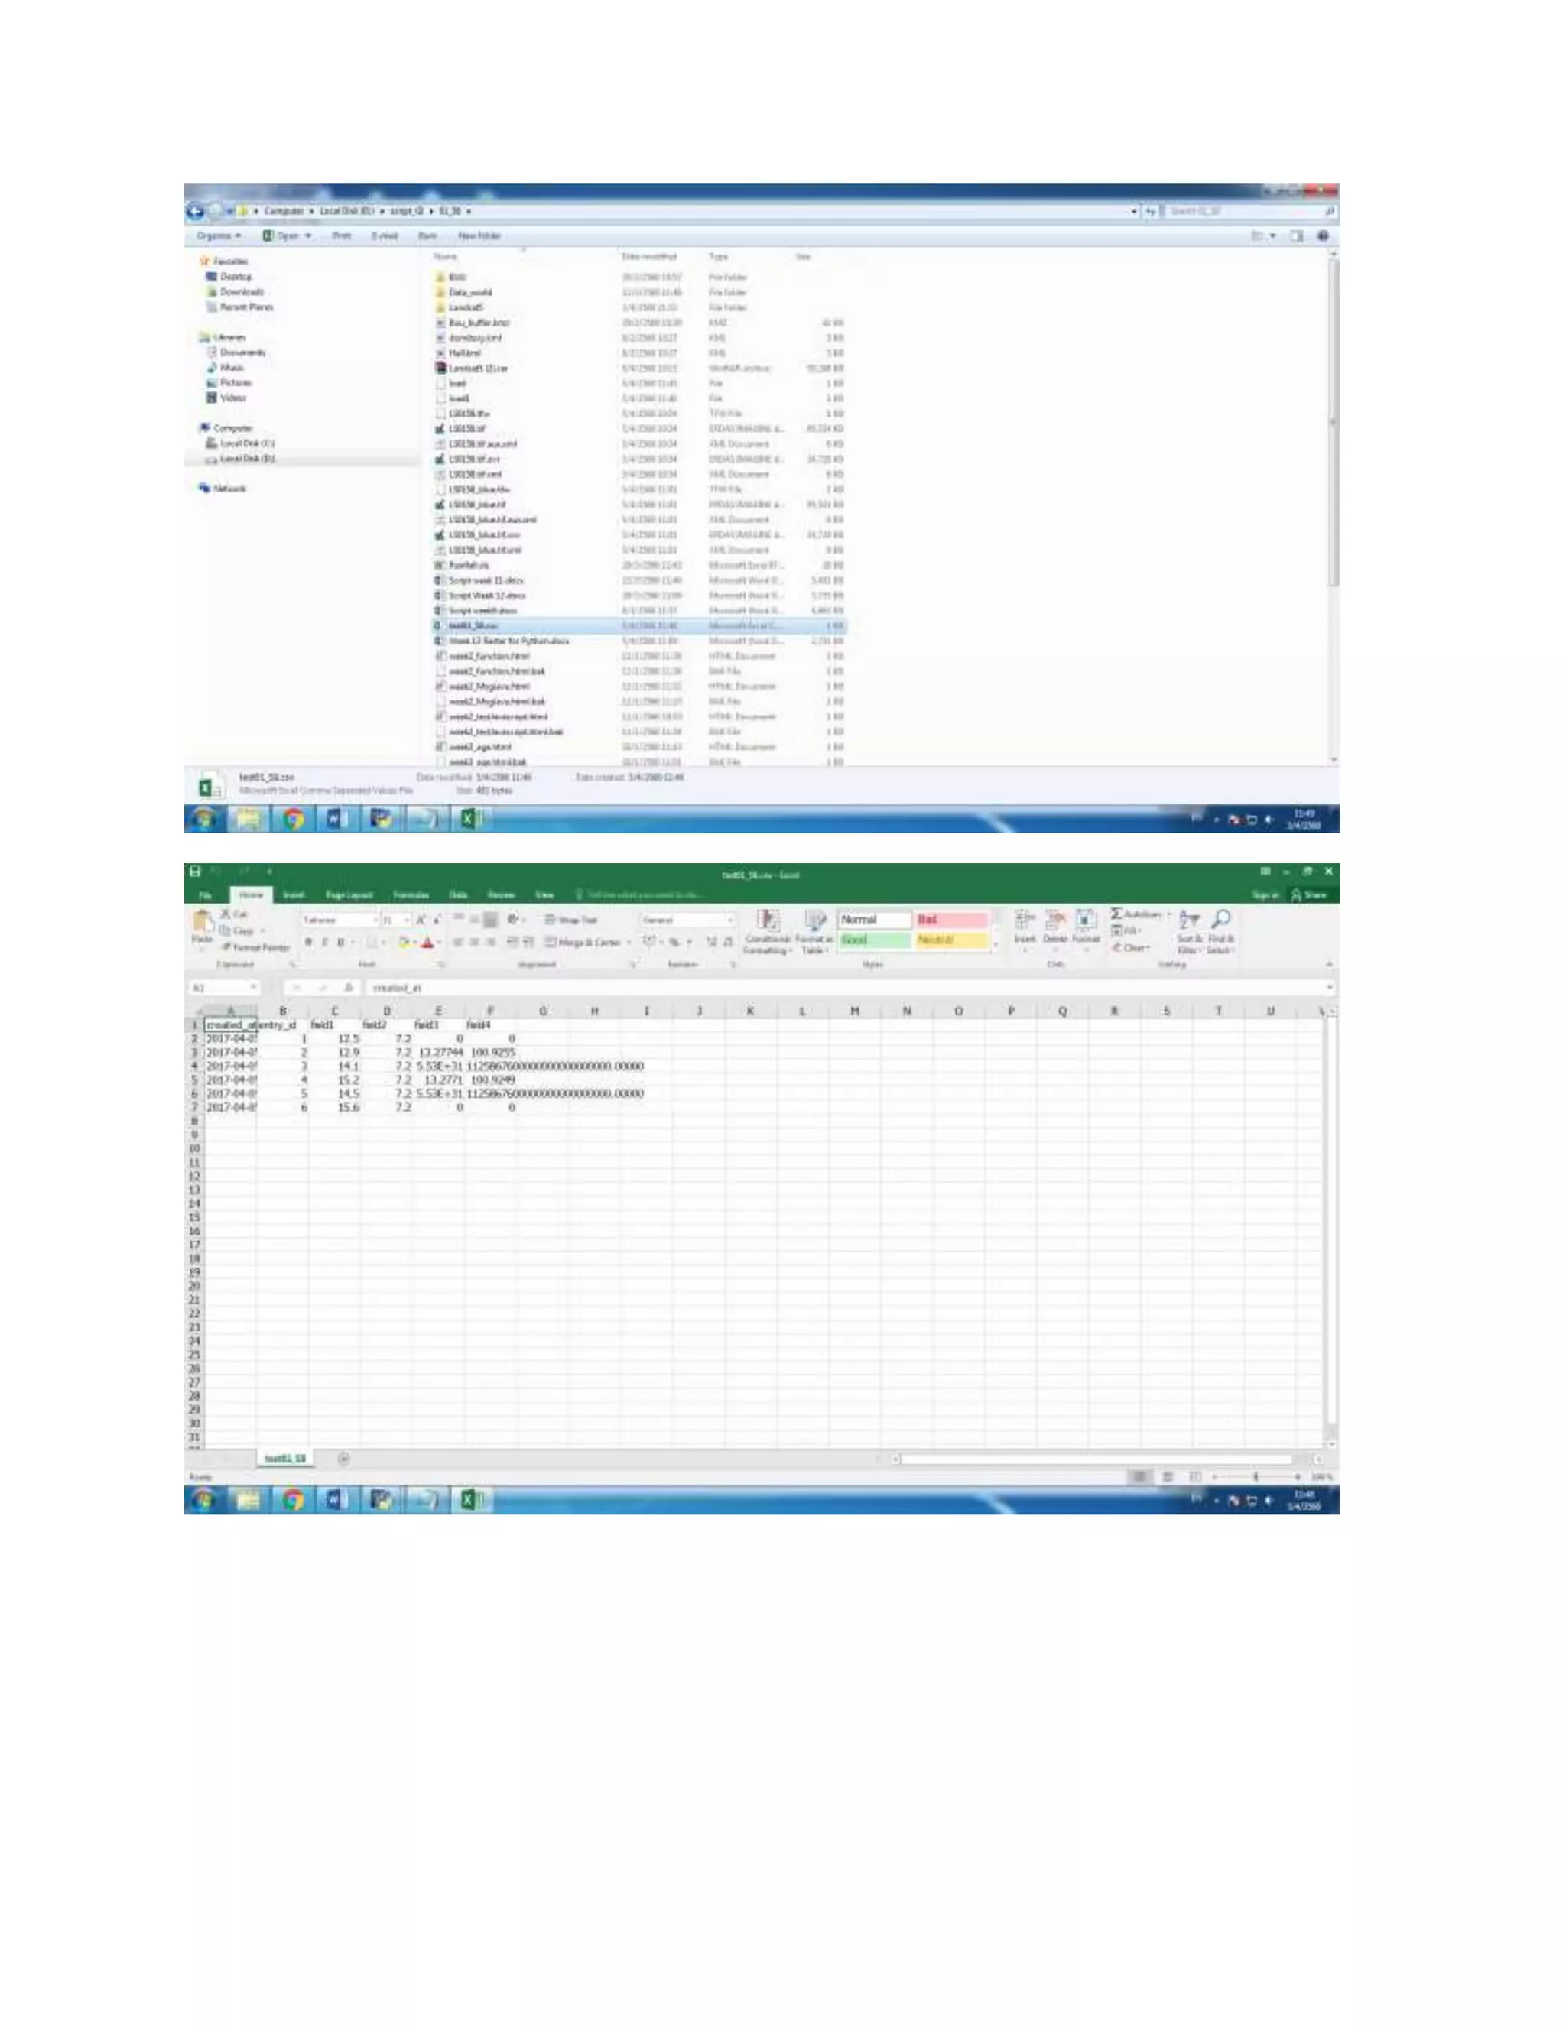Click the font color red A icon

427,943
